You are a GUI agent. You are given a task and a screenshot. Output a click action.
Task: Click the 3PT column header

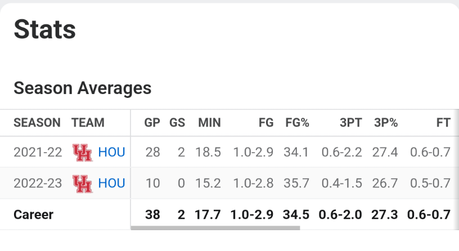350,123
